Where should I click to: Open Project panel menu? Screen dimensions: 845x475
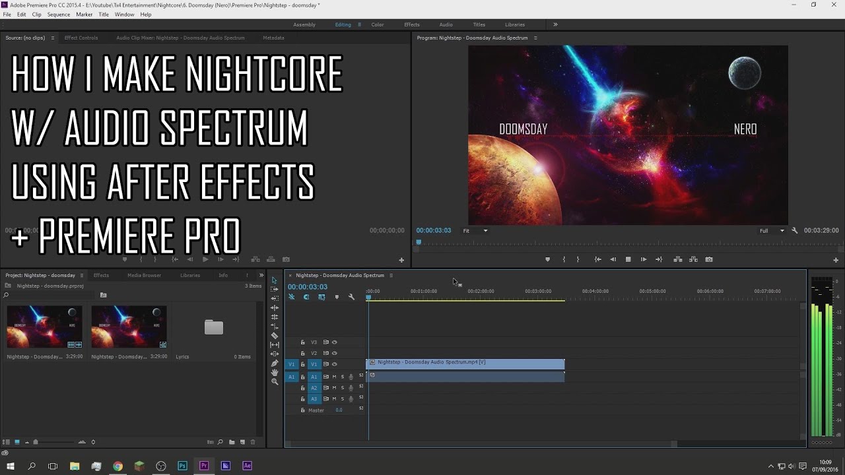point(82,275)
